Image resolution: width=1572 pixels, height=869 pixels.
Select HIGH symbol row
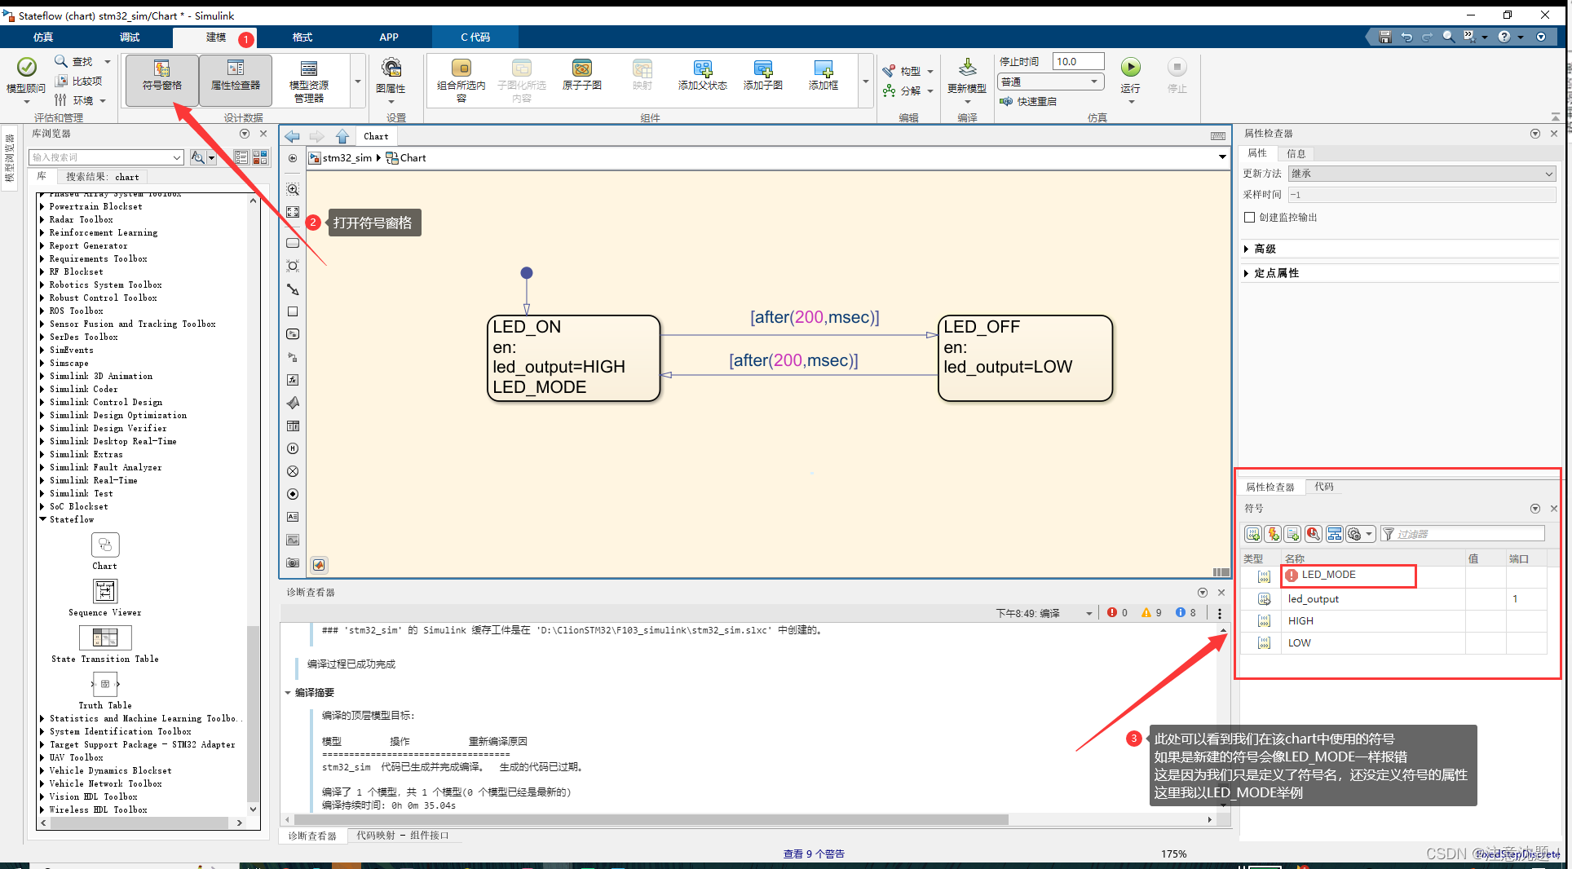[1393, 620]
